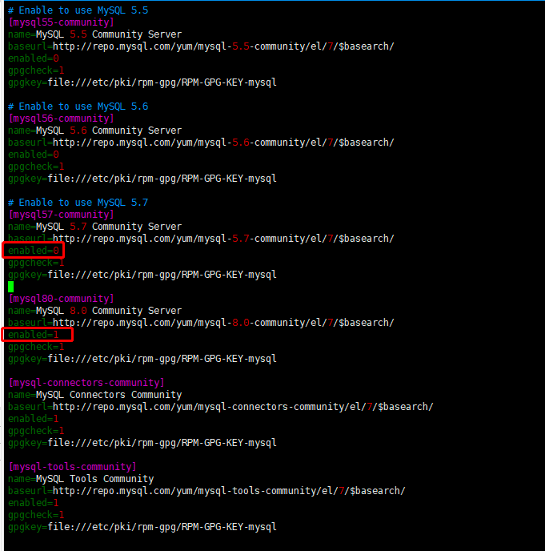This screenshot has width=545, height=551.
Task: Click gpgcheck=1 under mysql56-community
Action: (x=36, y=167)
